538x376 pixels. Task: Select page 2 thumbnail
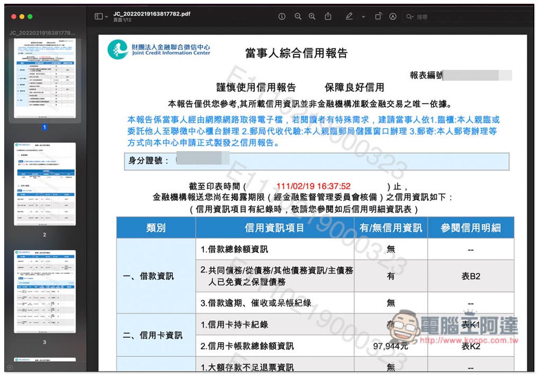(45, 184)
